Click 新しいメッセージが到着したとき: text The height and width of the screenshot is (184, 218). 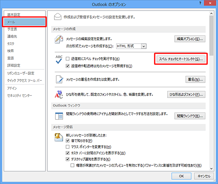point(86,135)
